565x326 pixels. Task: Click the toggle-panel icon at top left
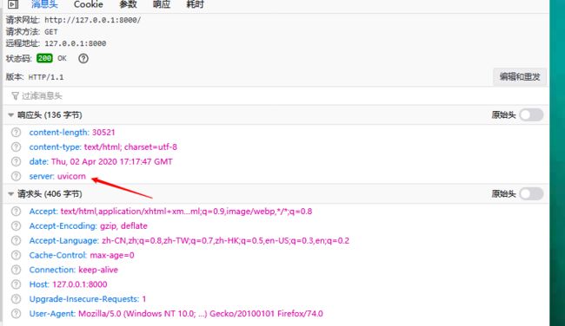(13, 4)
